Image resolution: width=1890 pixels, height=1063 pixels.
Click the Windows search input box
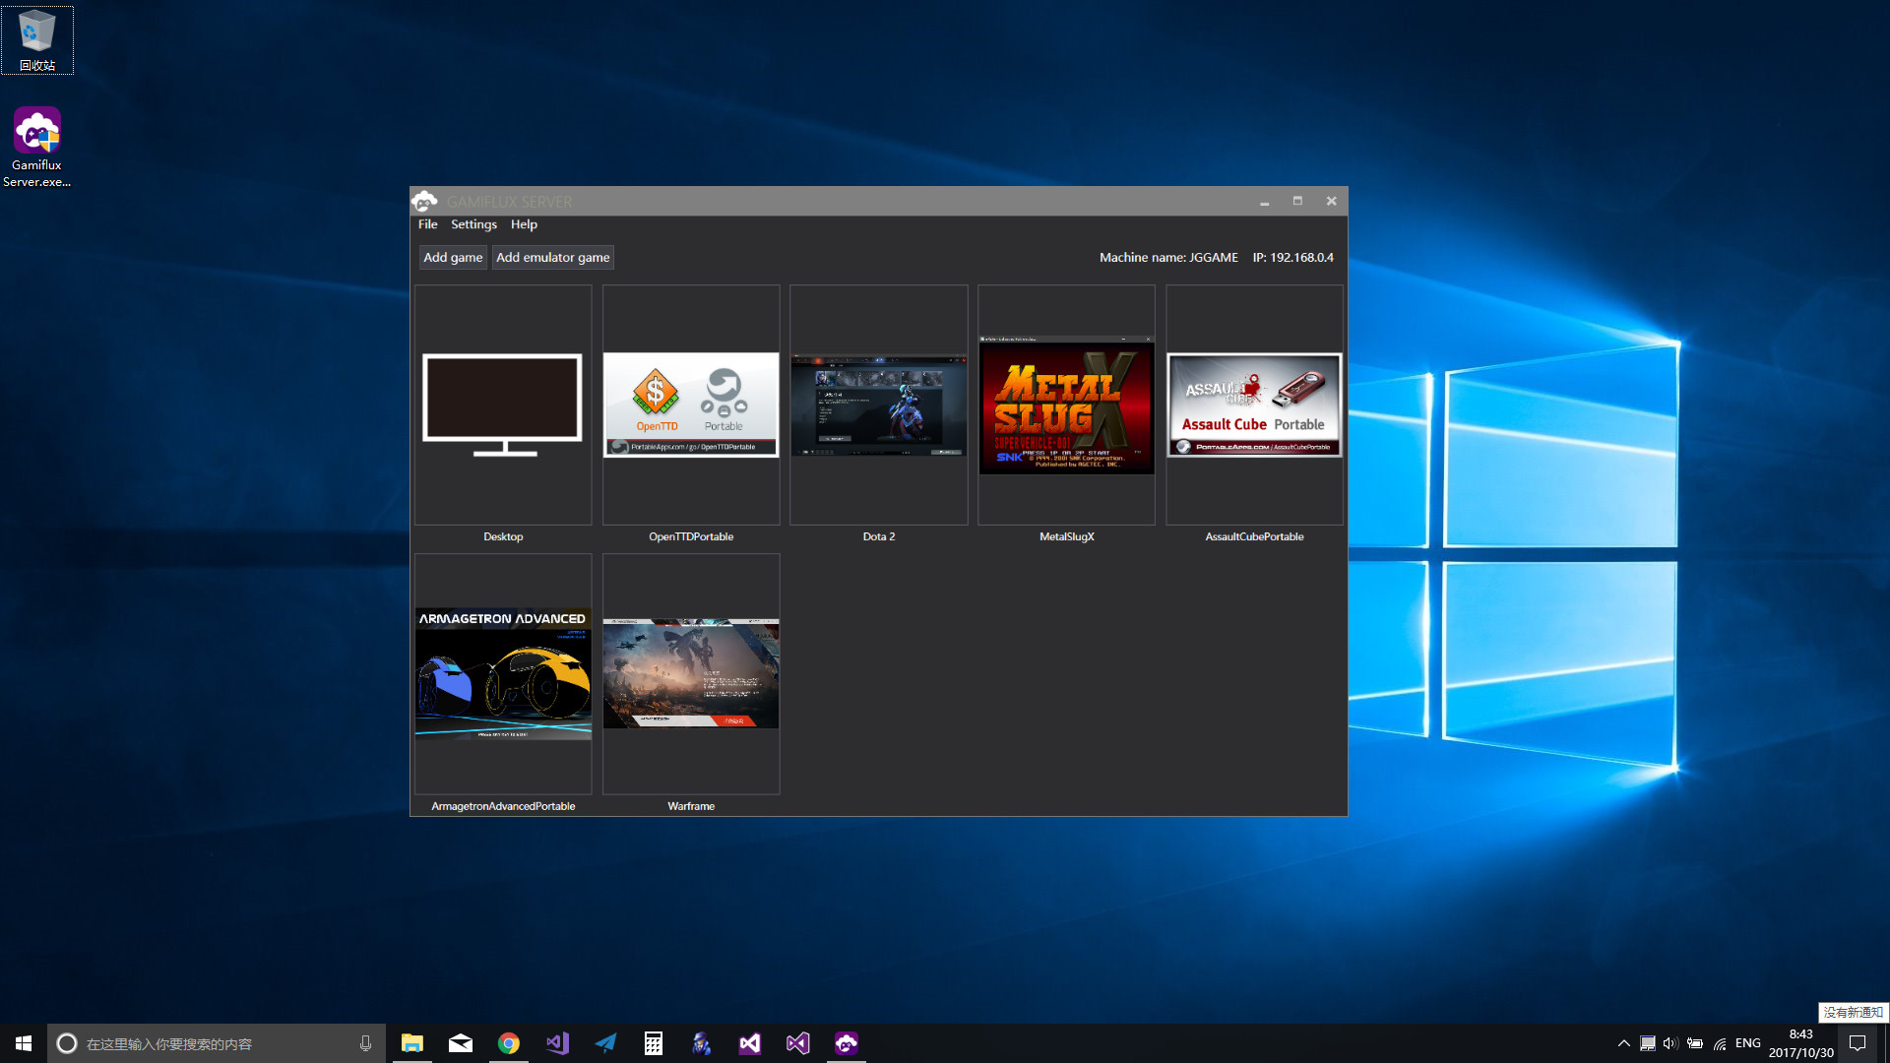[x=217, y=1043]
